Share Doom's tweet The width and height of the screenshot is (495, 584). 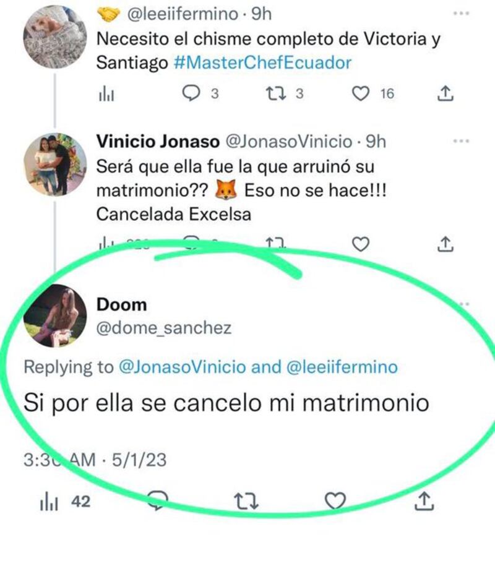(424, 502)
